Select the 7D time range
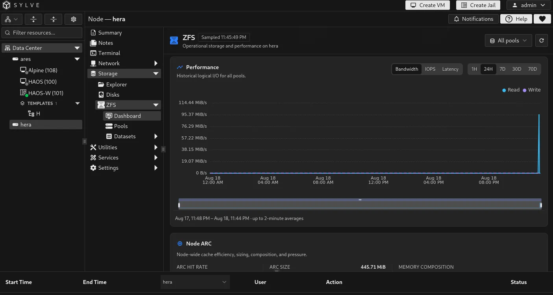 (x=502, y=69)
